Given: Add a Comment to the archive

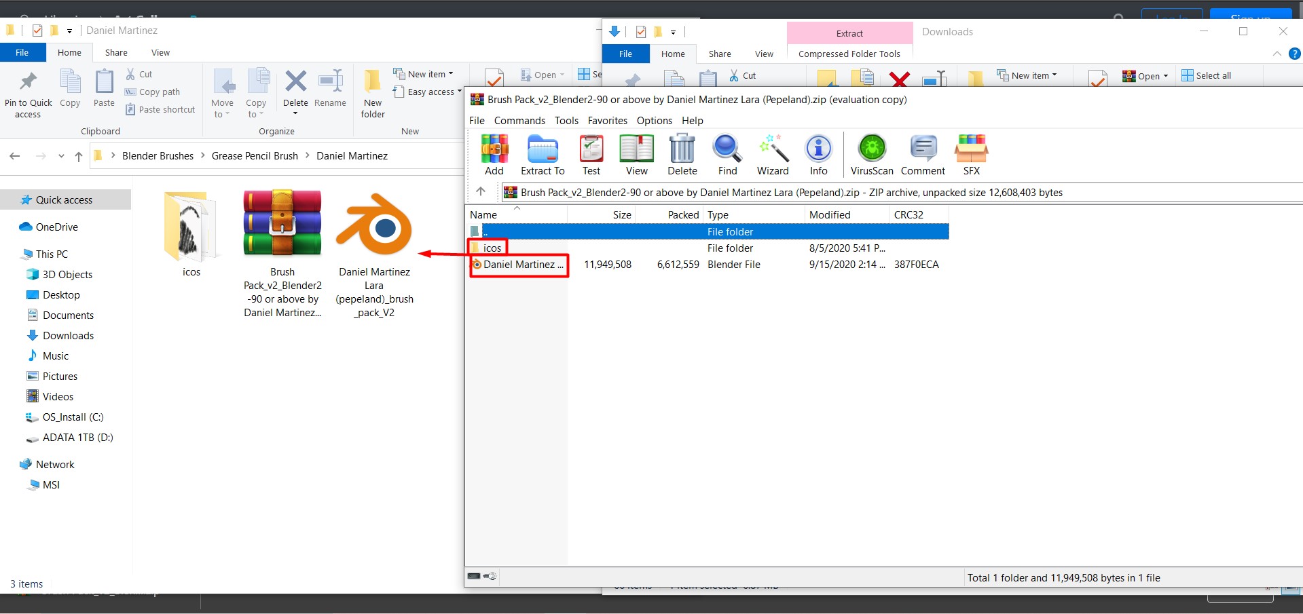Looking at the screenshot, I should (923, 155).
